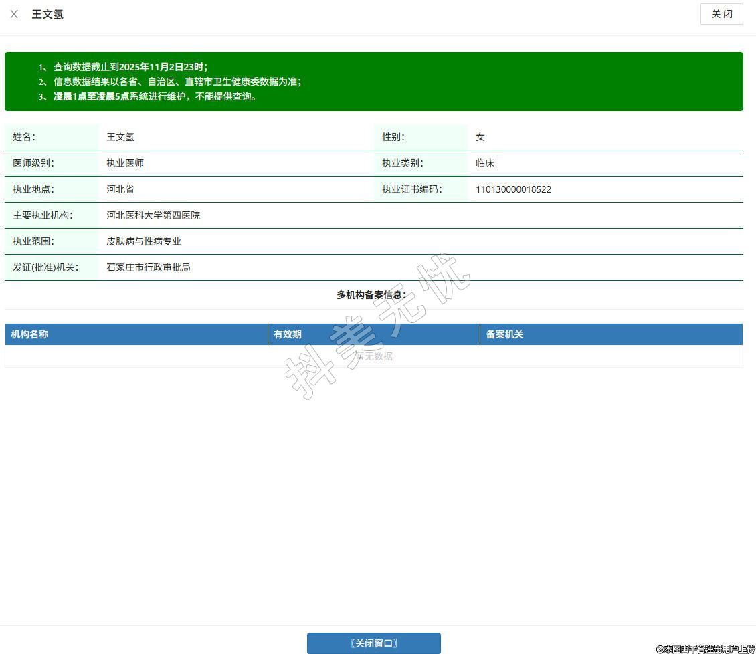The height and width of the screenshot is (654, 756).
Task: Click the X icon beside the title
Action: [x=14, y=14]
